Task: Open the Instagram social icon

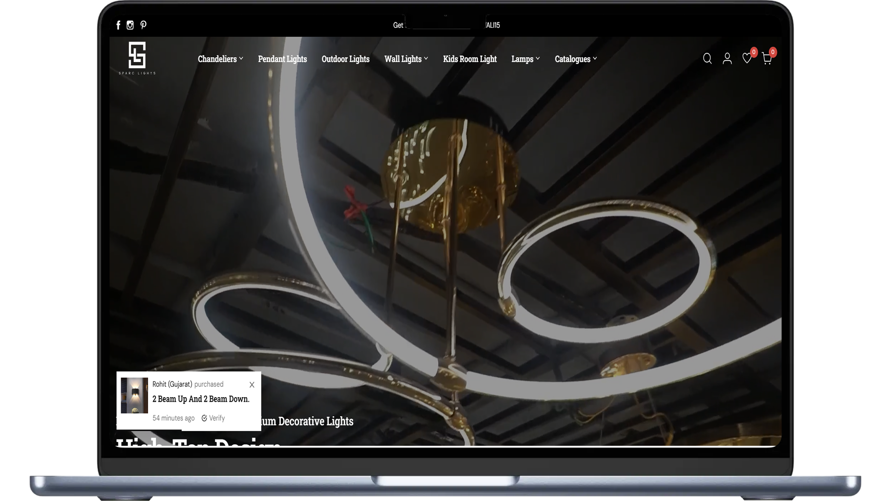Action: pos(130,25)
